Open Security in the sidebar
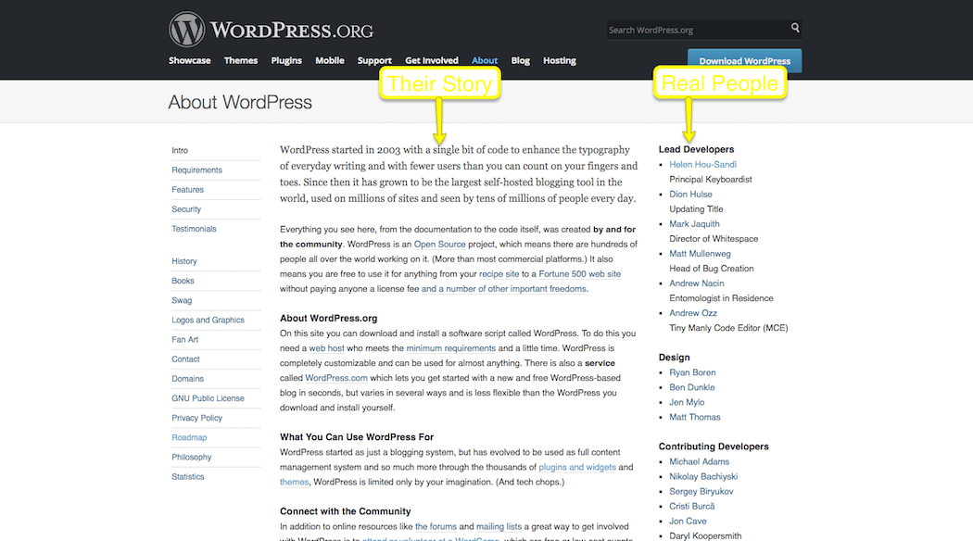This screenshot has width=973, height=541. click(186, 209)
